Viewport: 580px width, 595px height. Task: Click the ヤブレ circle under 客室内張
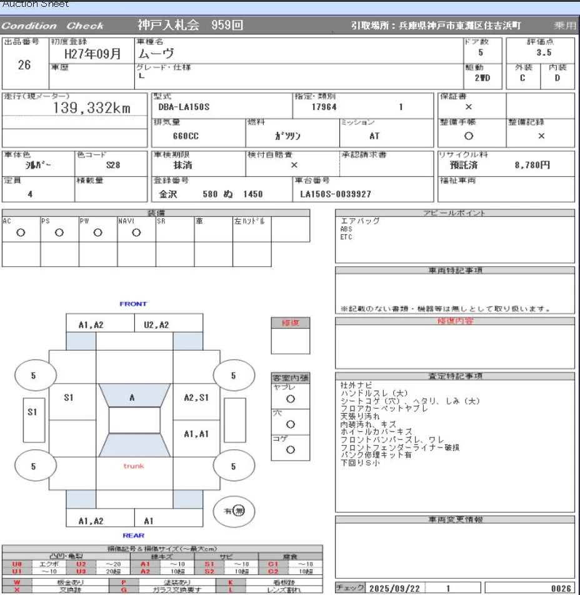290,399
